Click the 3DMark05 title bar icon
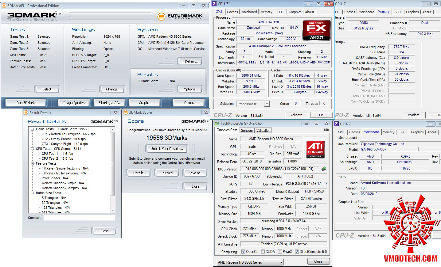This screenshot has width=441, height=267. (4, 6)
